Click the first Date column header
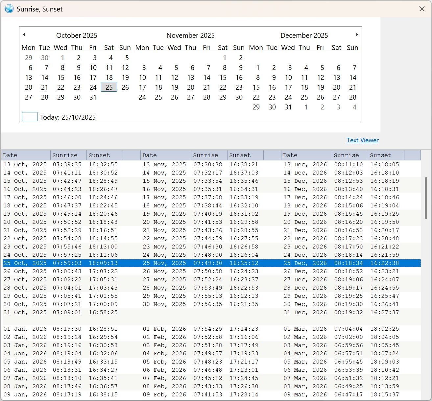The height and width of the screenshot is (401, 432). point(26,155)
